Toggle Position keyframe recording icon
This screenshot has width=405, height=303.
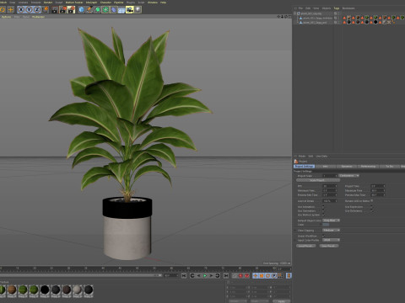(256, 276)
